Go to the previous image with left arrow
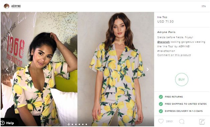210x127 pixels. pyautogui.click(x=7, y=69)
